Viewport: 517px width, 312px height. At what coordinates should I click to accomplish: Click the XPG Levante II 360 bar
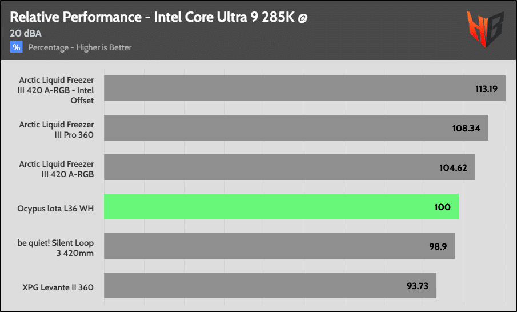[270, 285]
